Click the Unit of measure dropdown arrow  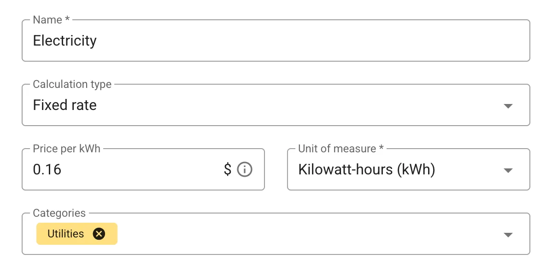click(x=508, y=170)
